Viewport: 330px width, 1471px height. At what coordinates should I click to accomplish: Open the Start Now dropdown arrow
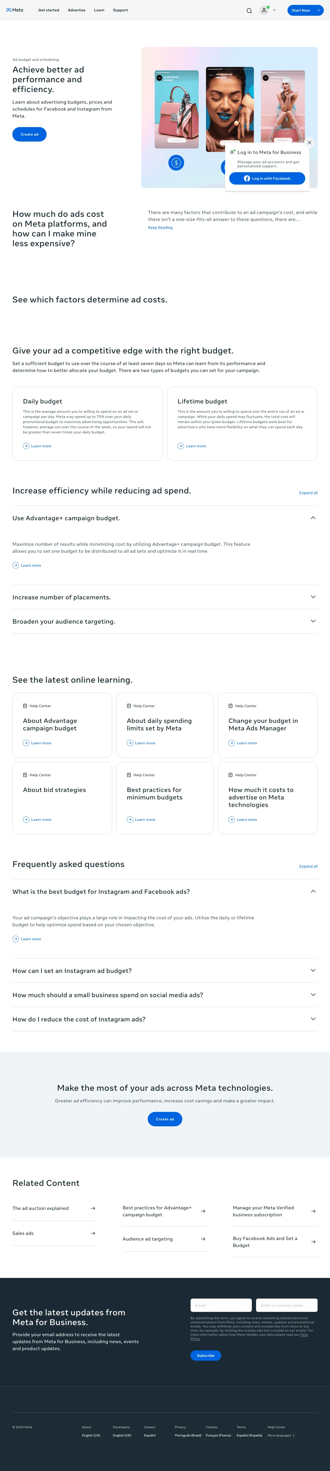coord(319,10)
